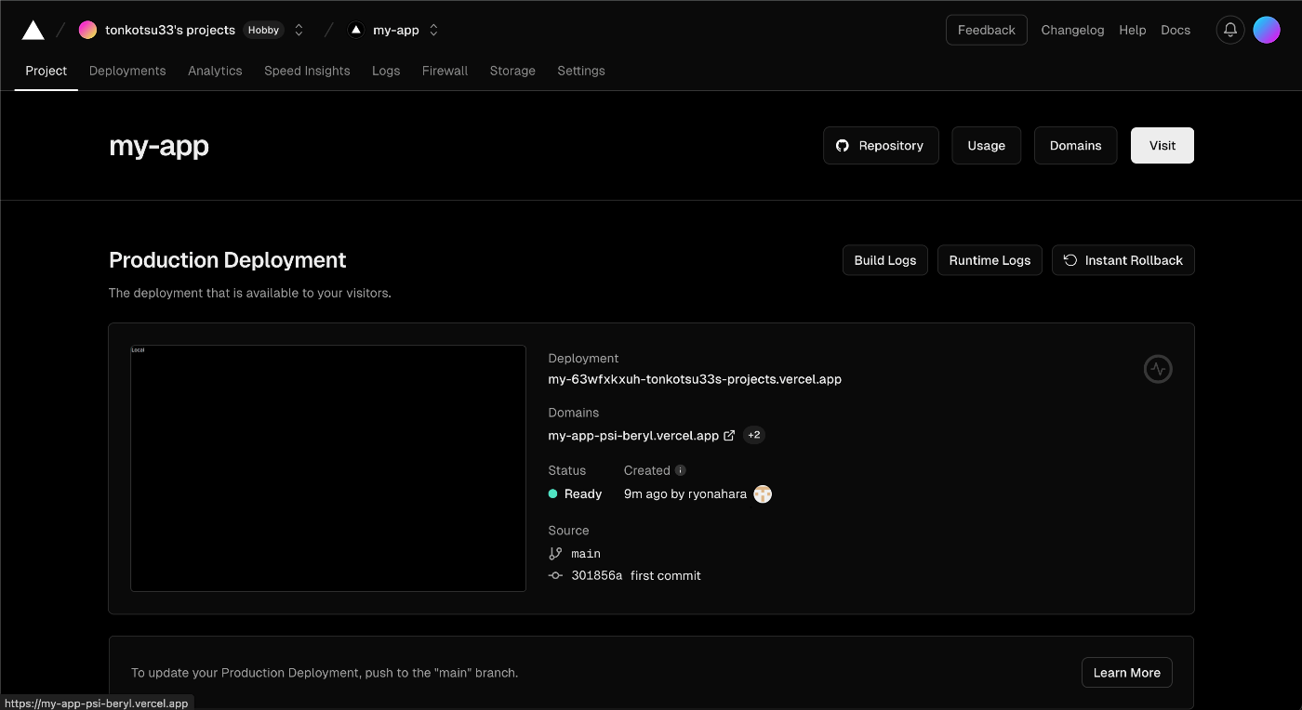Open the Storage tab
1302x710 pixels.
512,71
